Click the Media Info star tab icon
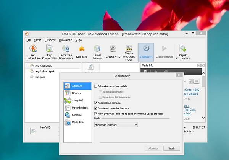The height and width of the screenshot is (160, 229). pyautogui.click(x=156, y=71)
